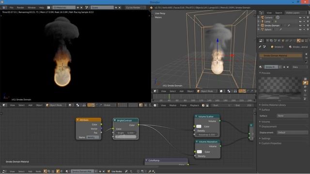Click the outliner editor type icon

261,13
